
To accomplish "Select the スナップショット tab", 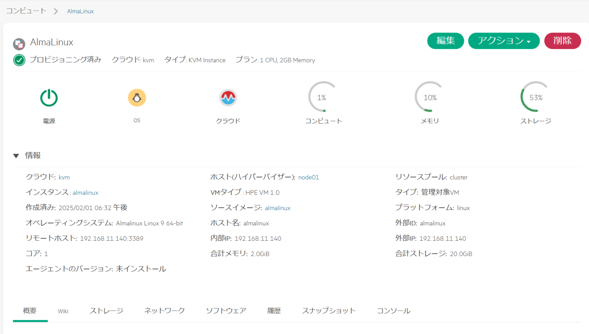I will tap(329, 311).
